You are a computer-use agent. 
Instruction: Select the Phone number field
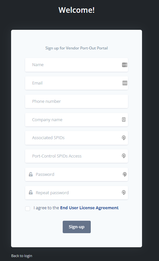(x=76, y=101)
